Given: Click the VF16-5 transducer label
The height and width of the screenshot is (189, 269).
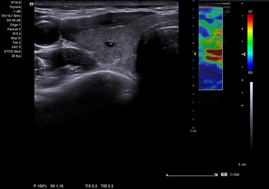Looking at the screenshot, I should coord(15,2).
